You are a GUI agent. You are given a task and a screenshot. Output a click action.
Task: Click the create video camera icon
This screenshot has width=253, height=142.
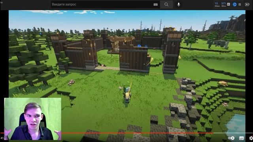click(247, 4)
